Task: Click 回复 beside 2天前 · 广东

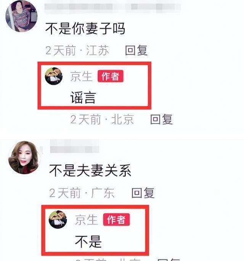Action: pos(143,193)
